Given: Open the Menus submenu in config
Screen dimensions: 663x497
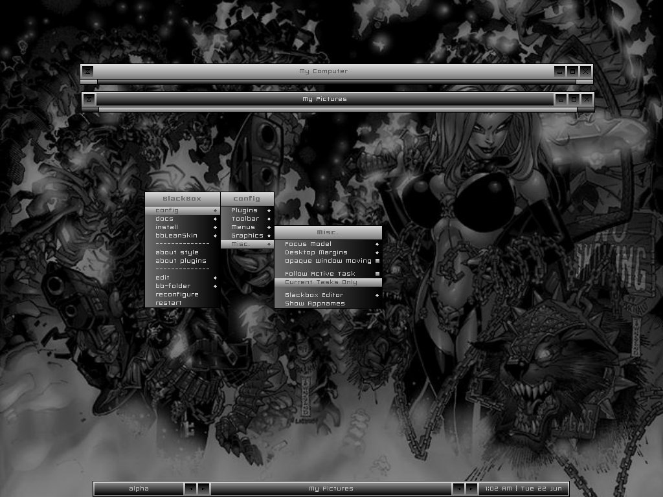Looking at the screenshot, I should [x=247, y=227].
